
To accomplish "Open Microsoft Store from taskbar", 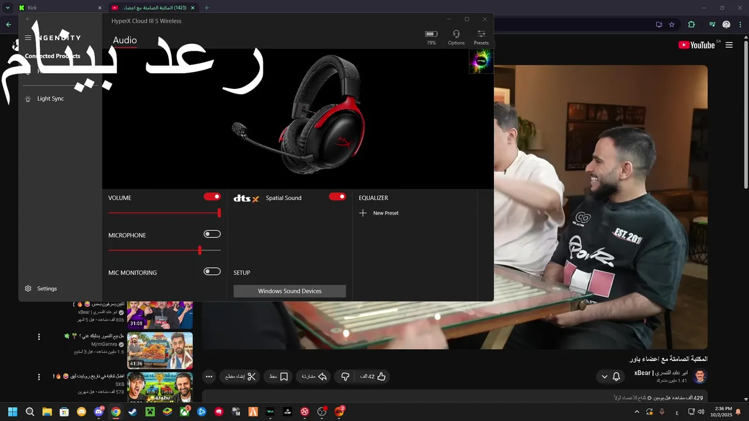I will (x=64, y=412).
